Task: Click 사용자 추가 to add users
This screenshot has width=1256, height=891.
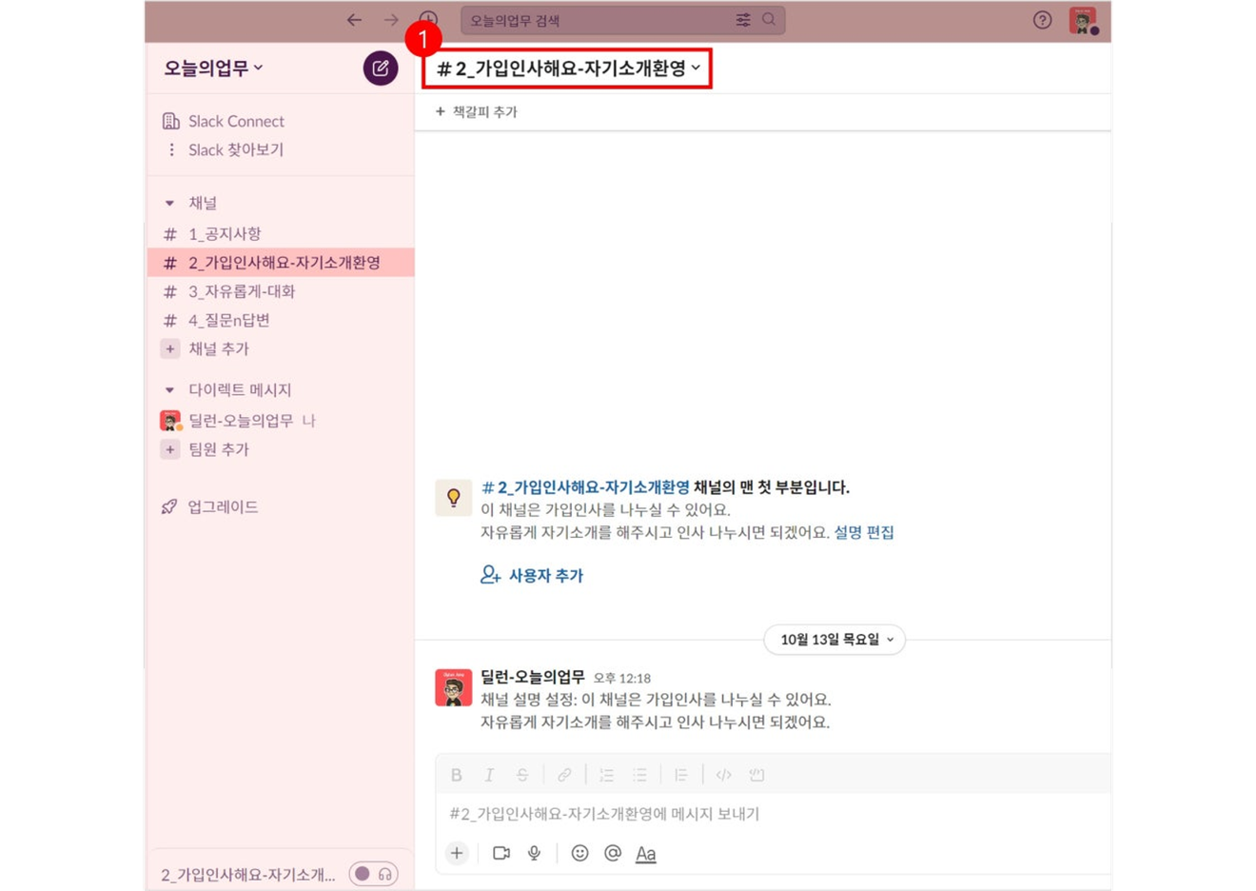Action: (532, 575)
